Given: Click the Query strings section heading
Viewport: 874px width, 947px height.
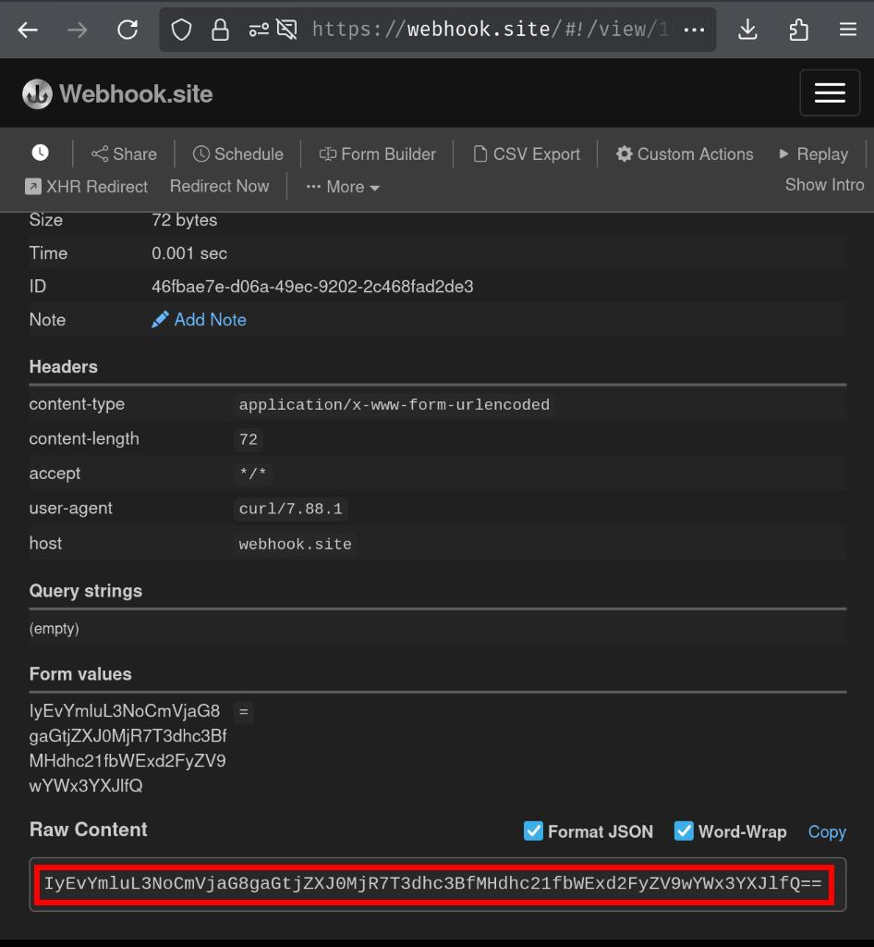Looking at the screenshot, I should [86, 591].
